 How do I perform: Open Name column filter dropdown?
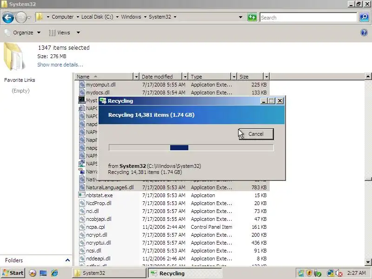(136, 77)
